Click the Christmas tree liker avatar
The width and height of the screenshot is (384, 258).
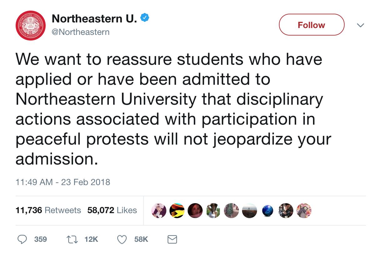coord(231,211)
